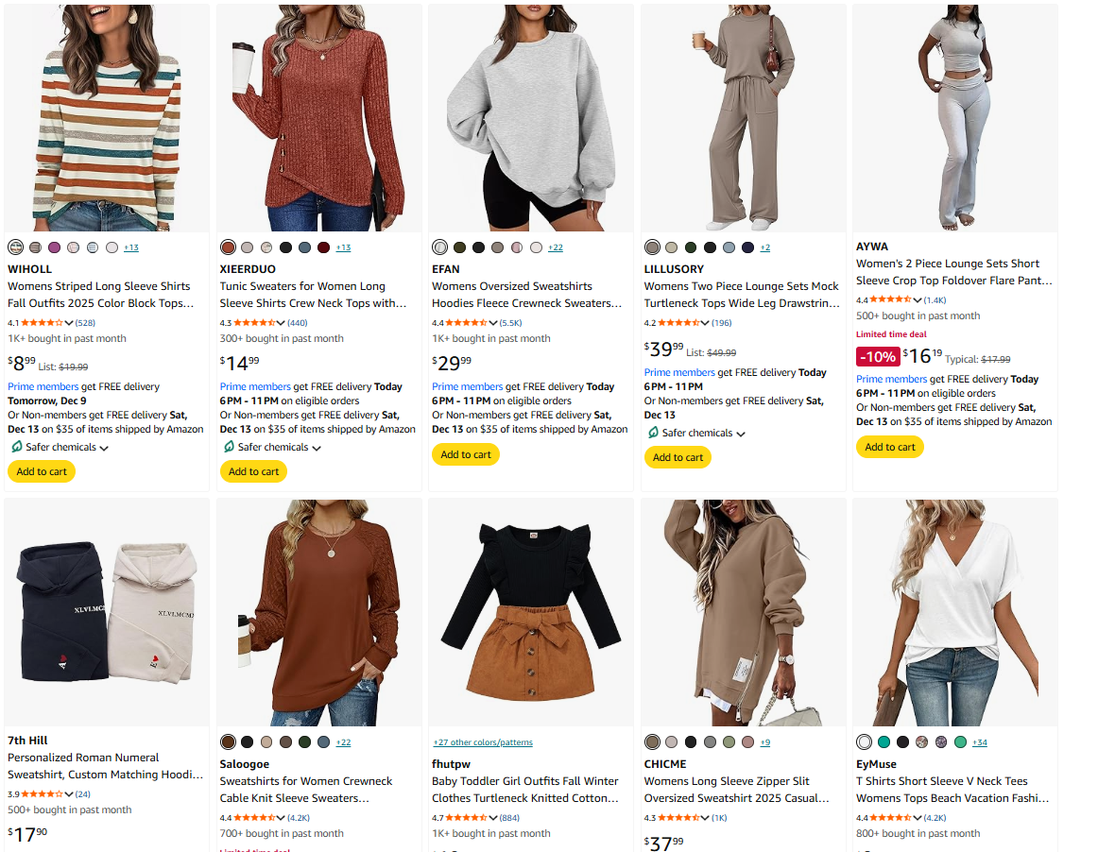The image size is (1098, 852).
Task: Click the leaf icon under LILLUSORY lounge set
Action: coord(653,434)
